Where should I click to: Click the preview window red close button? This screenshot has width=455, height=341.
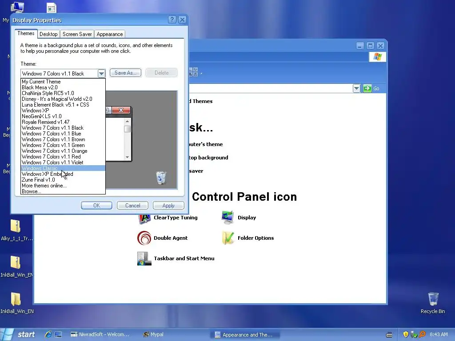121,110
